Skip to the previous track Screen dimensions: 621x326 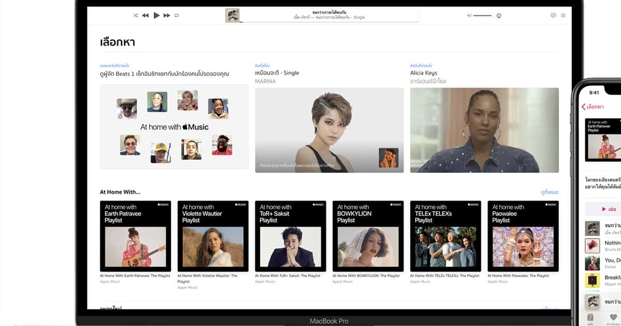pos(145,16)
